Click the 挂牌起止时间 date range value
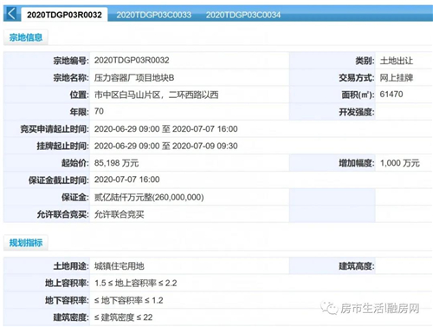Screen dimensions: 433x327 tap(166, 146)
